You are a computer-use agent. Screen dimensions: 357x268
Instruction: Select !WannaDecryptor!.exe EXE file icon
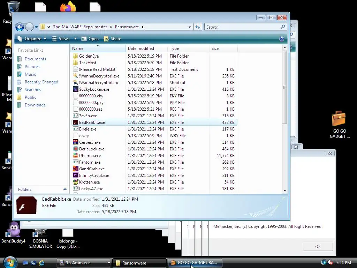[x=75, y=76]
